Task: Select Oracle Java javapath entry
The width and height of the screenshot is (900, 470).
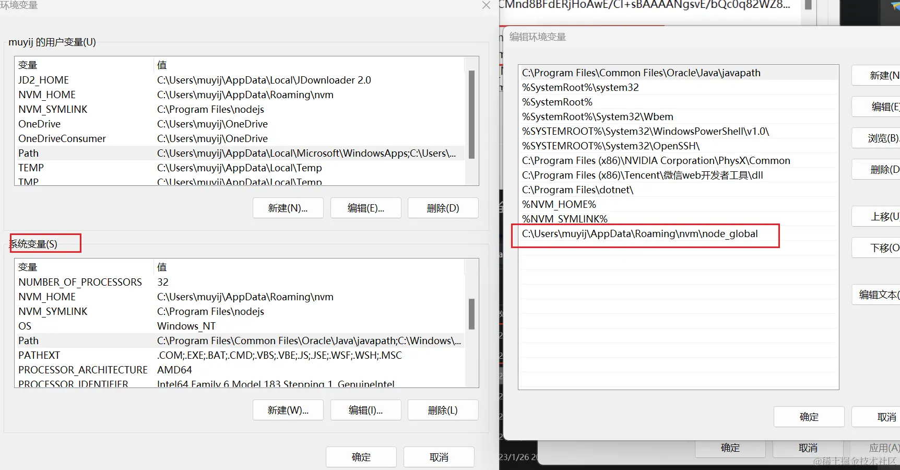Action: coord(679,73)
